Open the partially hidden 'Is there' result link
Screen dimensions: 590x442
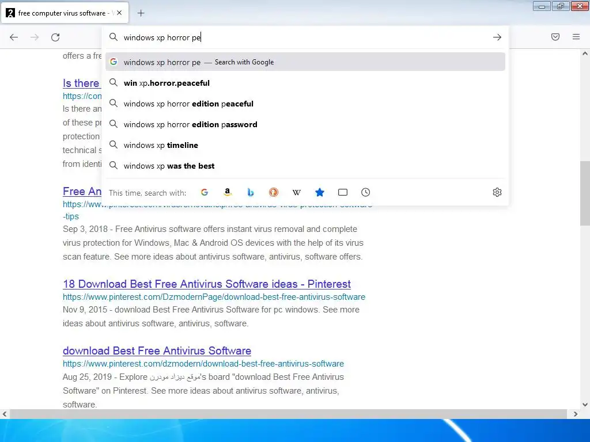[81, 83]
